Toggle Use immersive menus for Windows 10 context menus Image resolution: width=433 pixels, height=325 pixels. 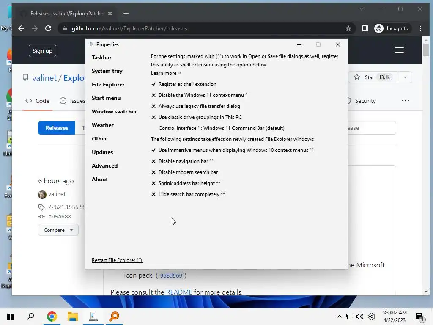tap(232, 150)
